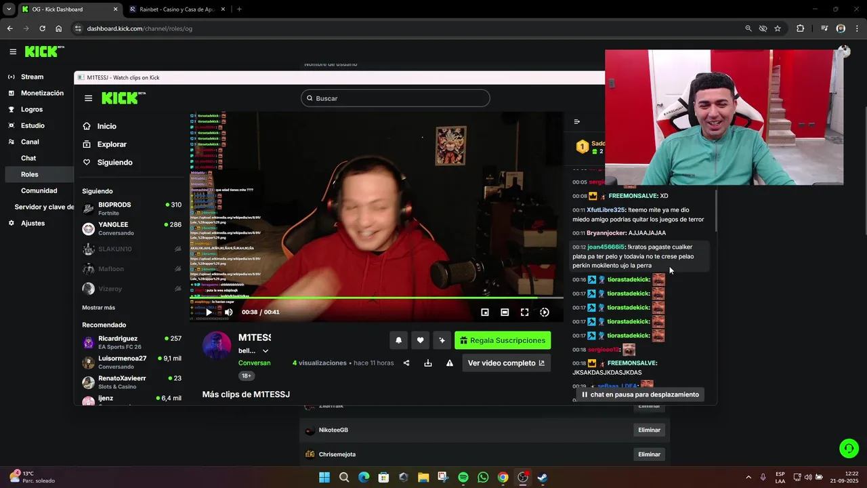The height and width of the screenshot is (488, 867).
Task: Click Eliminar for Chrisemejota
Action: (649, 454)
